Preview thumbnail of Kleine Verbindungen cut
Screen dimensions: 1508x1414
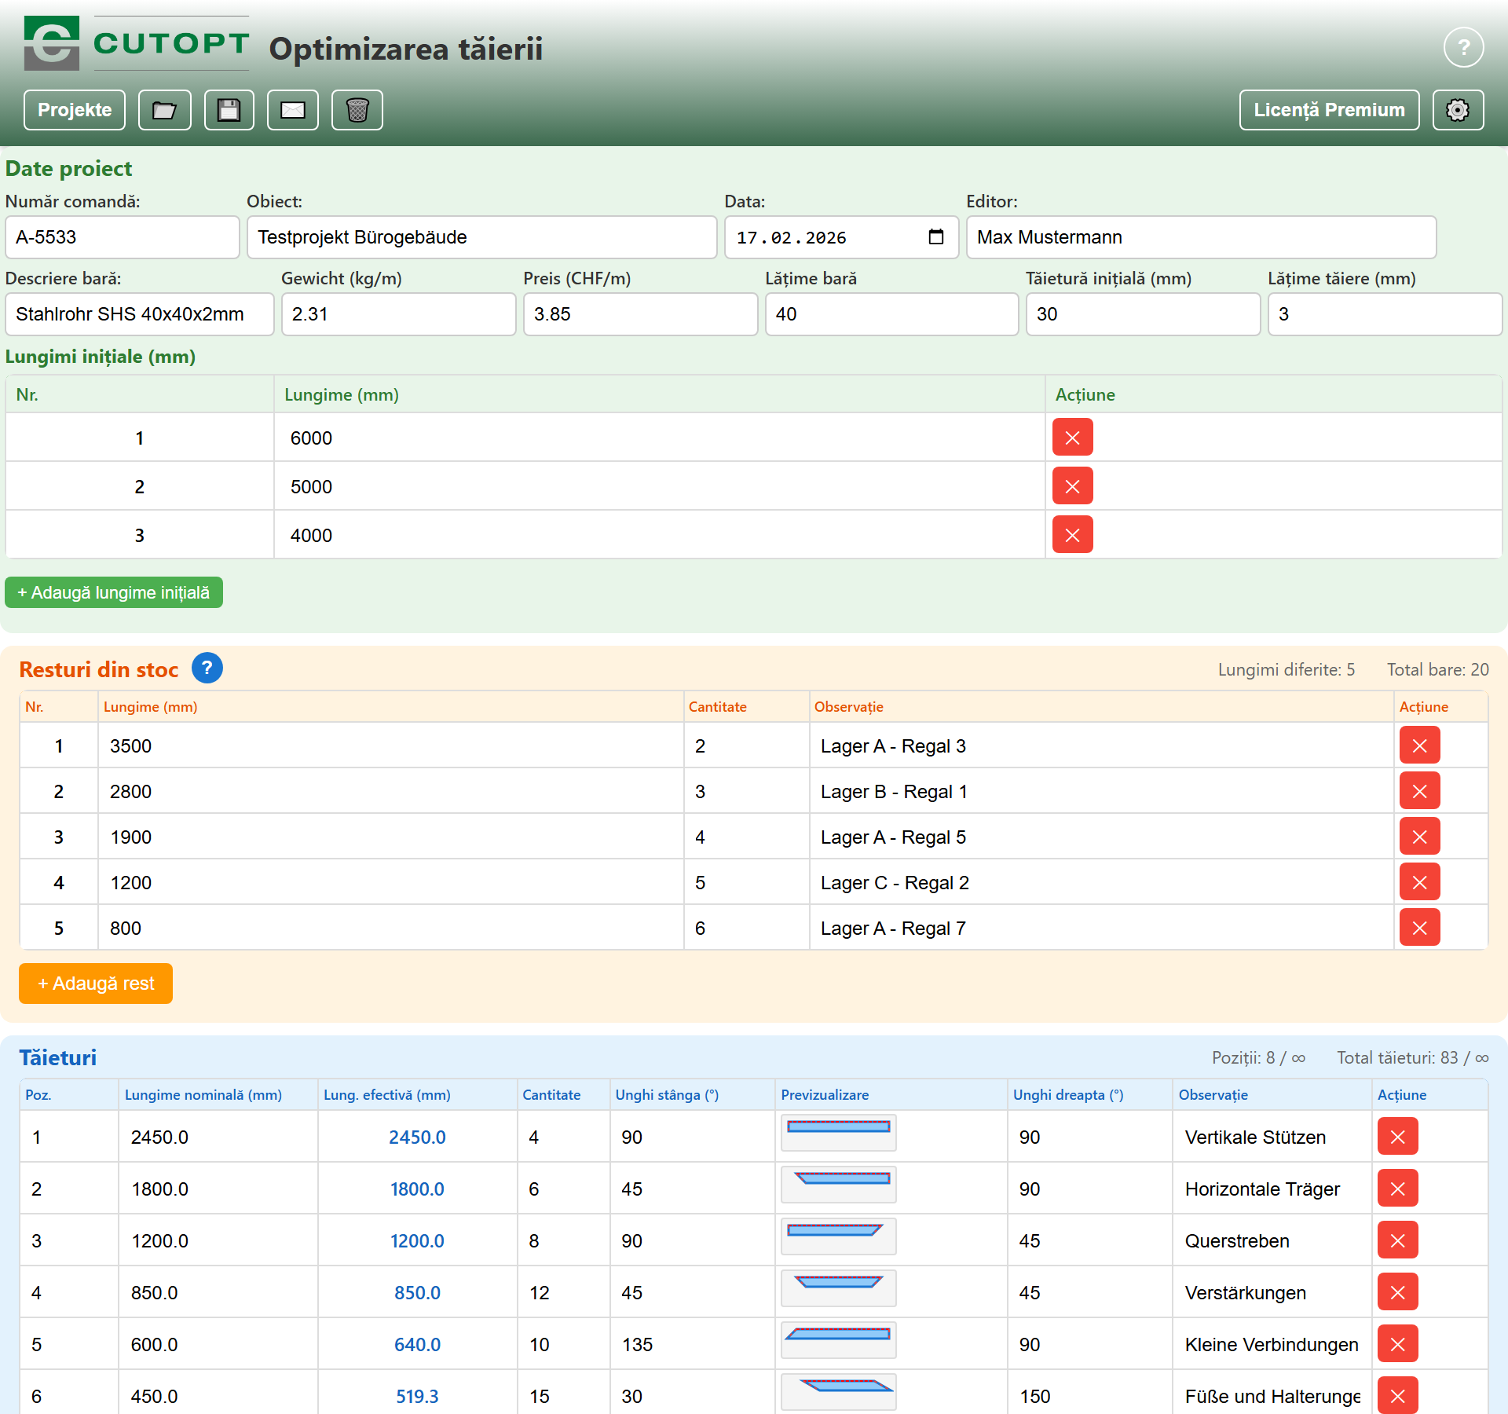[839, 1340]
